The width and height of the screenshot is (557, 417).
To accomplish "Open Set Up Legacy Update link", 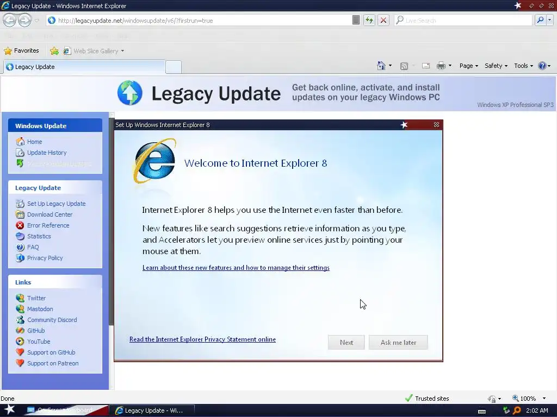I will click(56, 204).
